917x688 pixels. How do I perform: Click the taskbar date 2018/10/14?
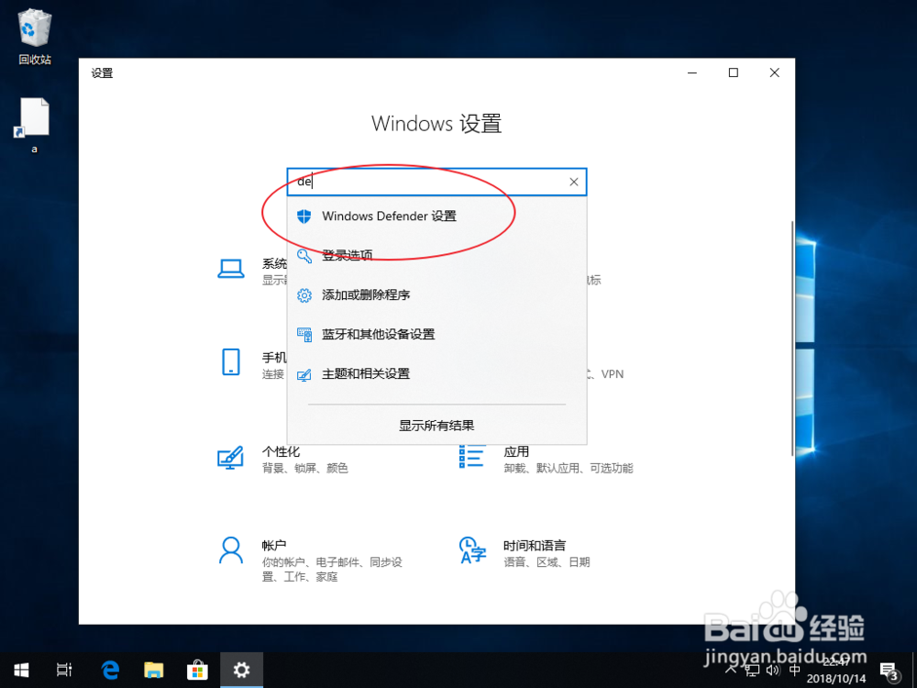click(836, 679)
